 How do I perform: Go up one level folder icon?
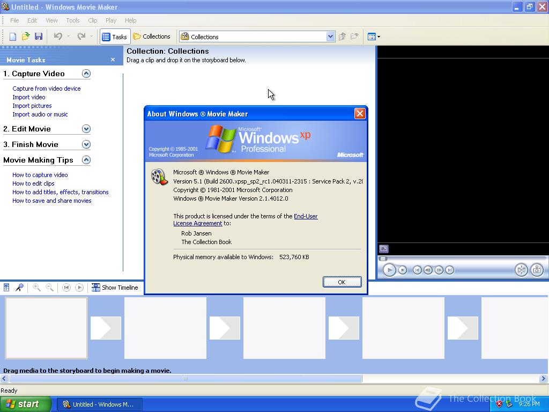coord(343,36)
